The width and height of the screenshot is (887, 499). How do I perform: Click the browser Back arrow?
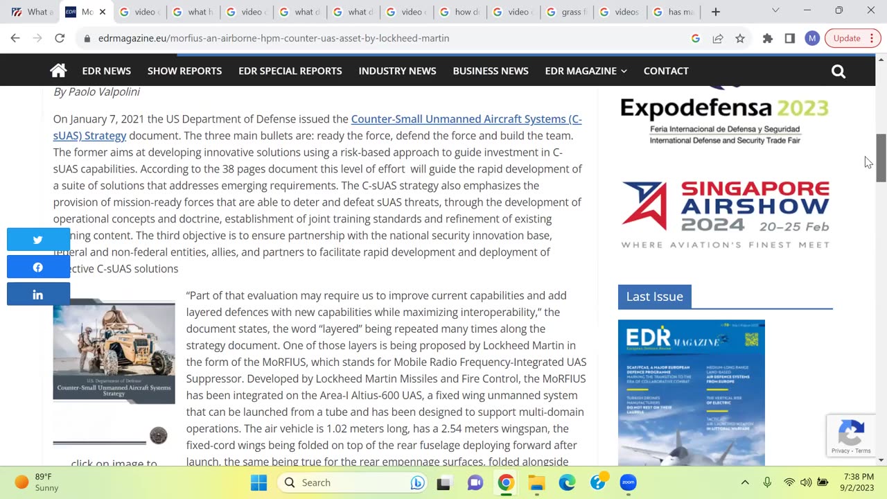15,38
